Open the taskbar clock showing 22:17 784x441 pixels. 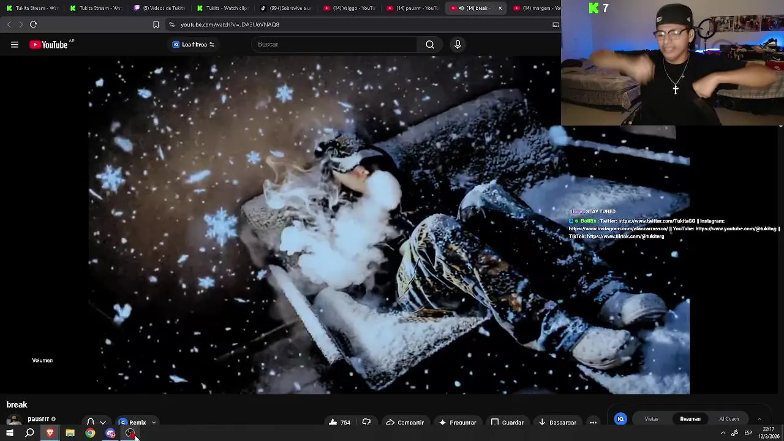[x=769, y=433]
